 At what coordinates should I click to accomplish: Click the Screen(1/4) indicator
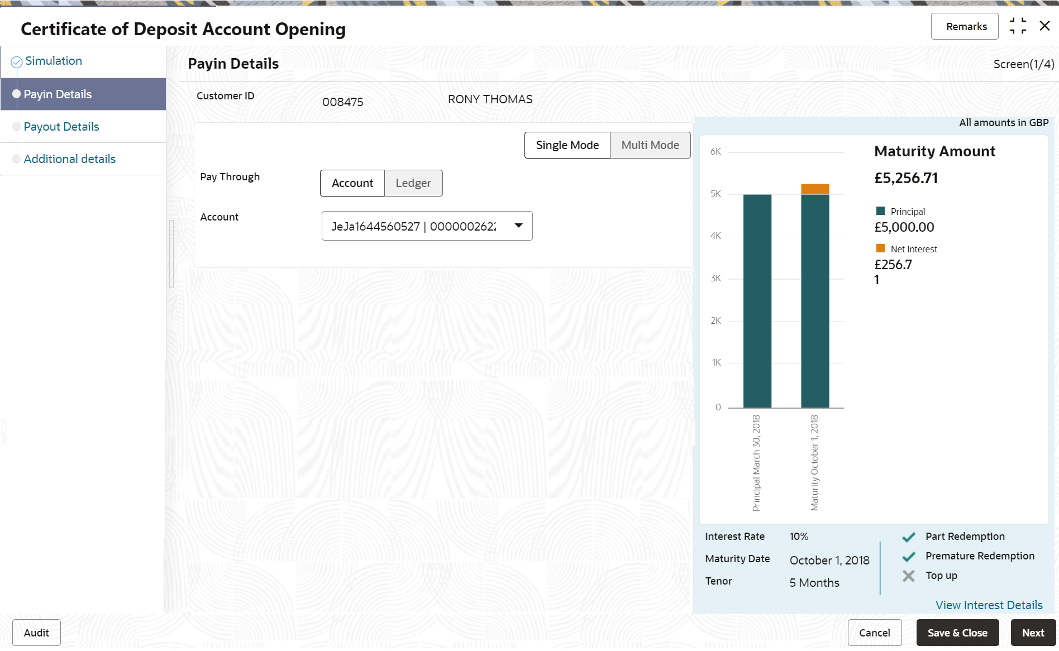tap(1024, 64)
